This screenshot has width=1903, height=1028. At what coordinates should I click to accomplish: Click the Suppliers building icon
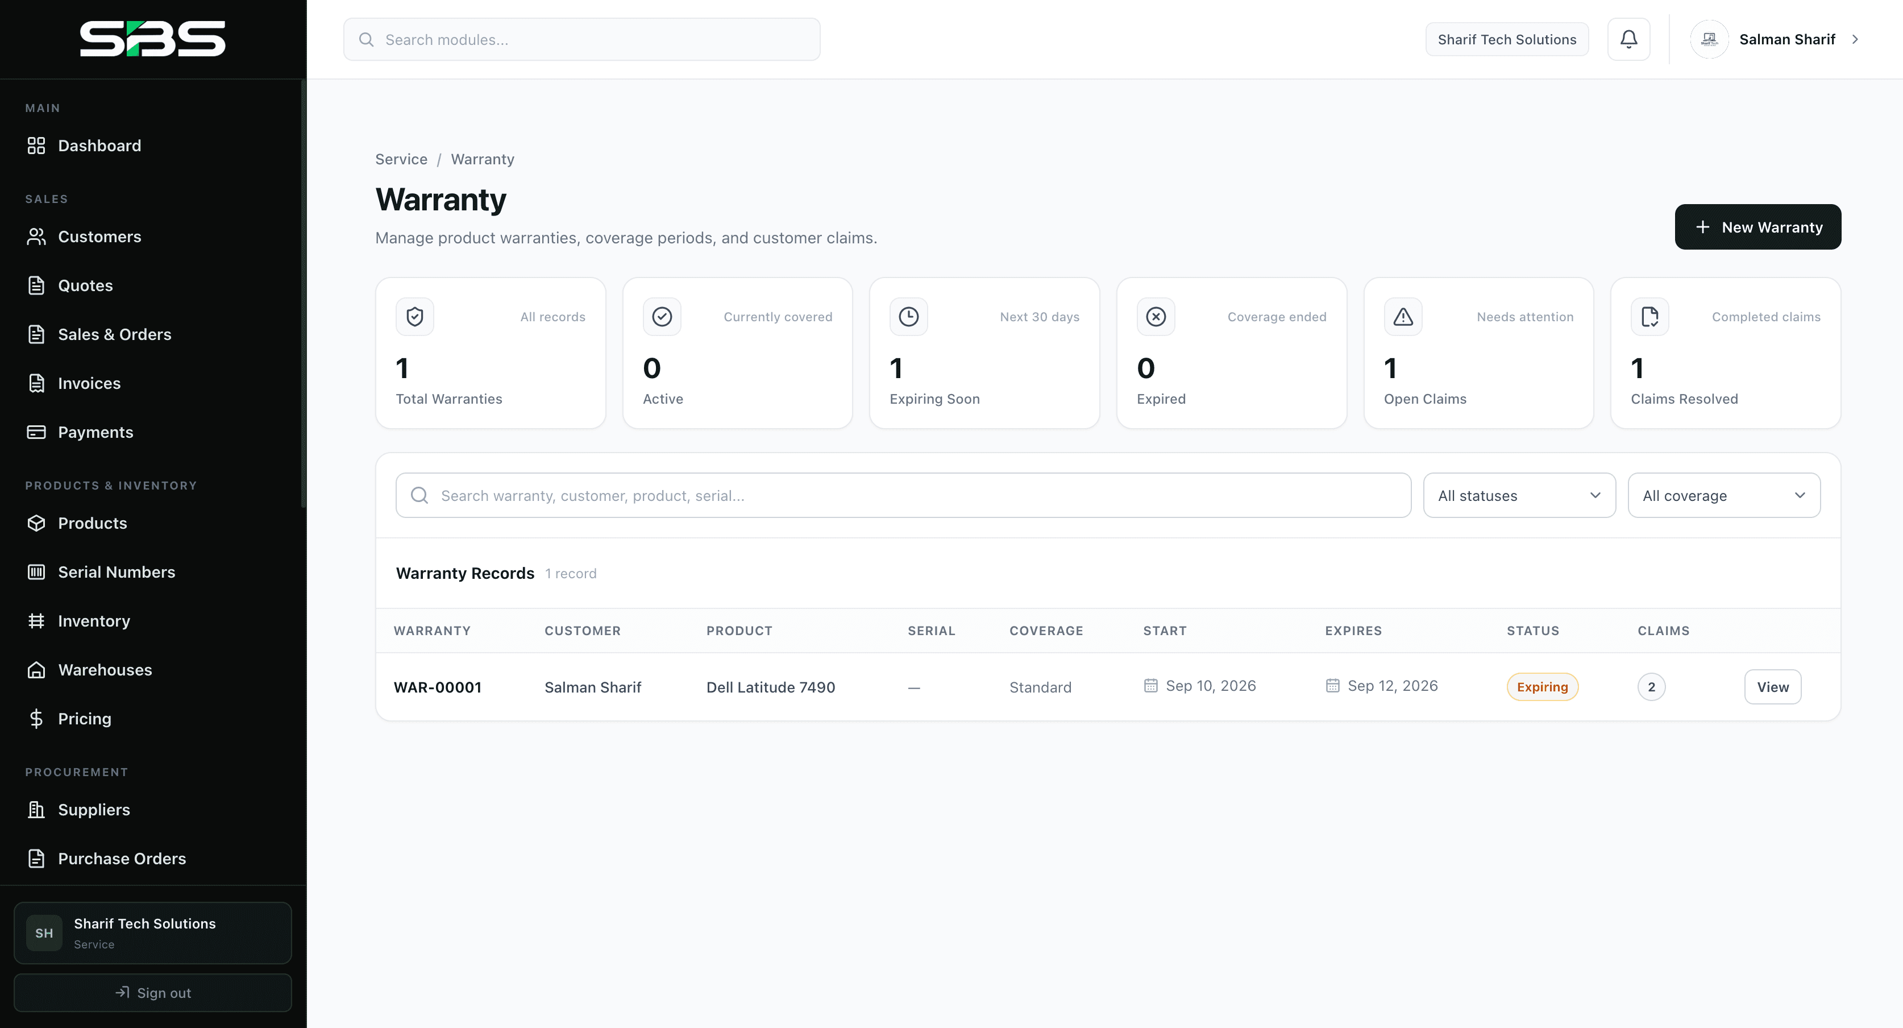[36, 810]
